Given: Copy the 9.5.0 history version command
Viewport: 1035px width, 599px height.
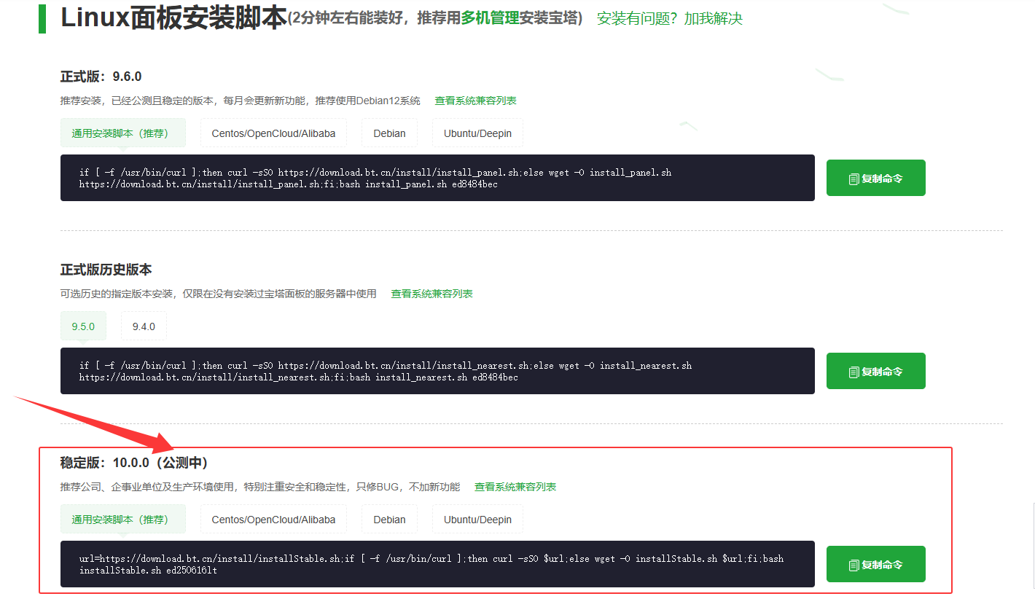Looking at the screenshot, I should 875,371.
